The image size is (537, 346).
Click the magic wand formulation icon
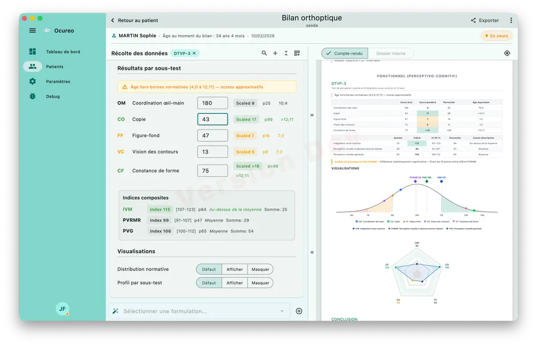click(x=115, y=311)
